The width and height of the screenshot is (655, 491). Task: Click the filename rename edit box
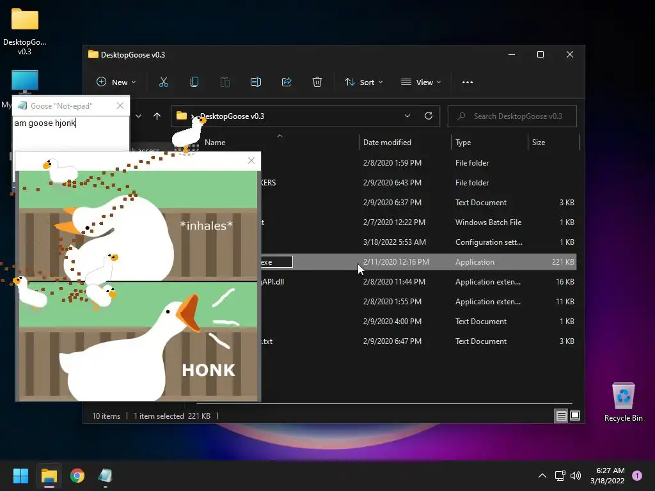(x=276, y=262)
